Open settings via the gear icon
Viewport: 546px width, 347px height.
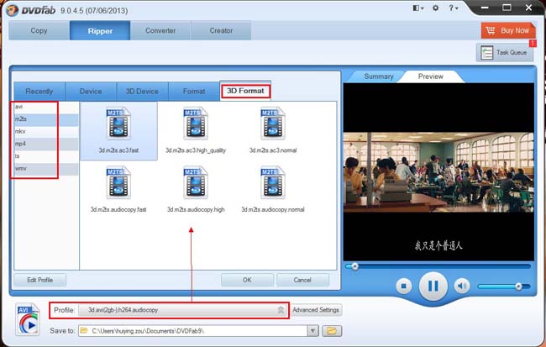(435, 8)
